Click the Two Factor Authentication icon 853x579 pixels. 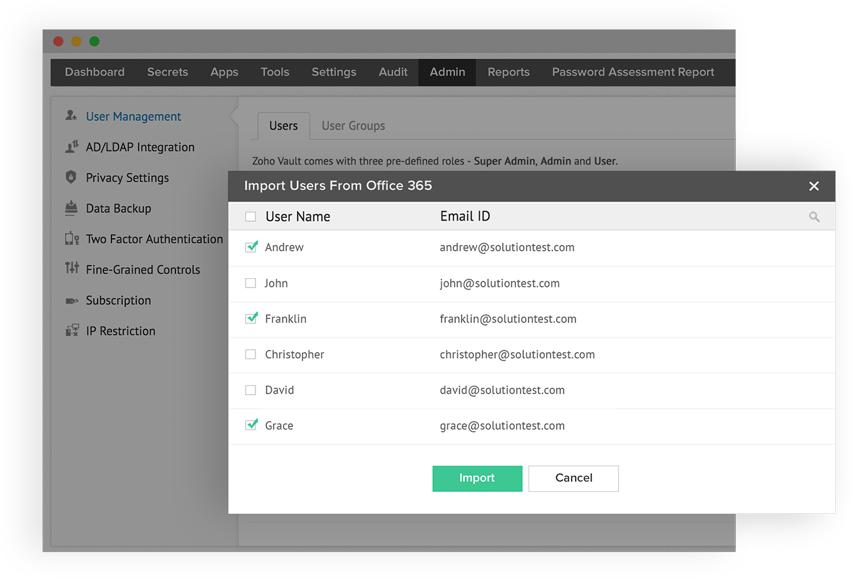tap(72, 239)
